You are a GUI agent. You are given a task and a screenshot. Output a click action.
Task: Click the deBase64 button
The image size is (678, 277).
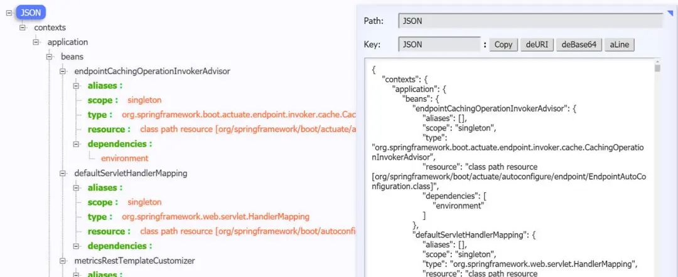click(579, 44)
